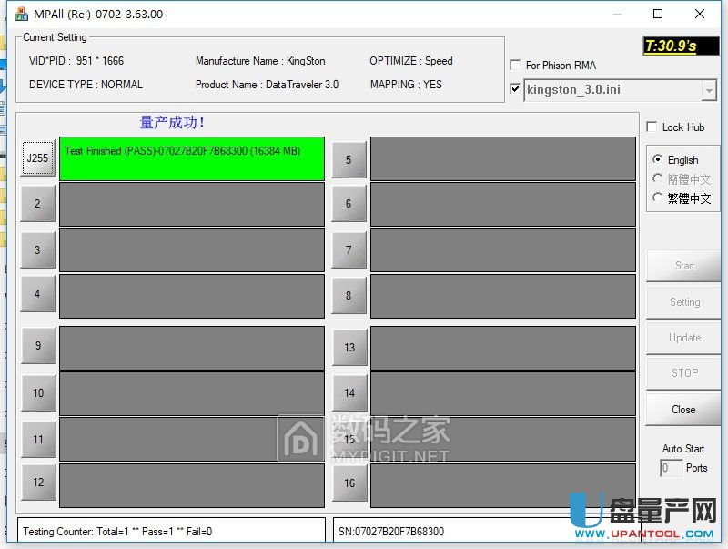Open the kingston_3.0.ini dropdown list
This screenshot has height=549, width=728.
[x=708, y=90]
